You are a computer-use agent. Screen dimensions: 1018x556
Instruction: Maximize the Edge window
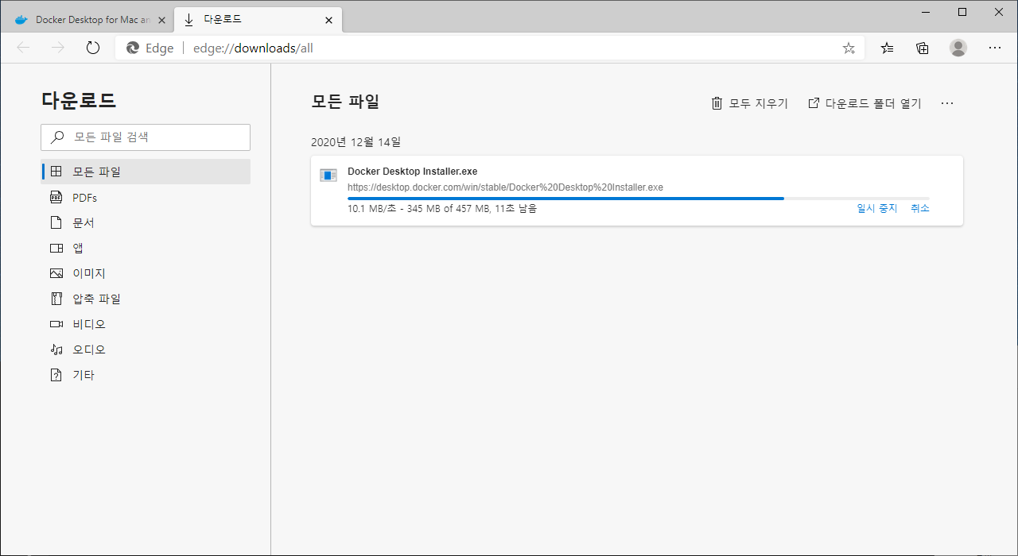pos(962,12)
